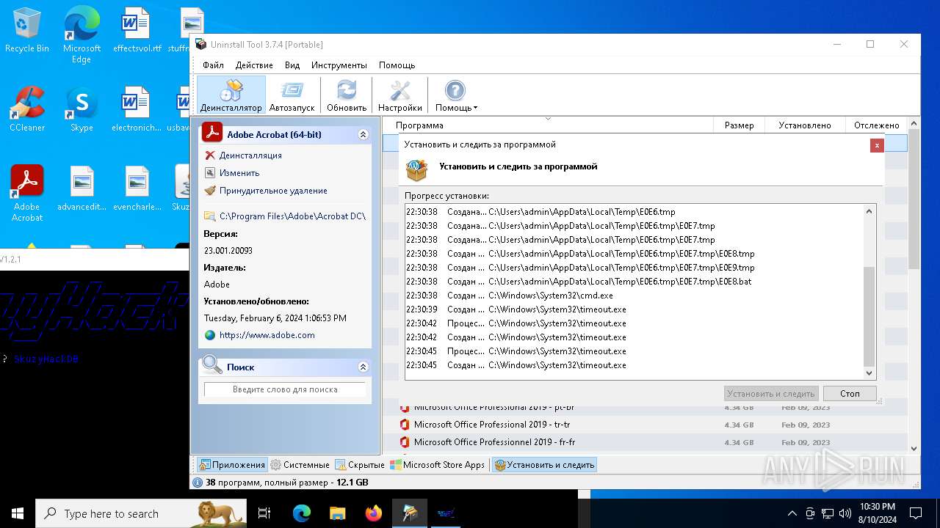940x528 pixels.
Task: Open evencharle image file on desktop
Action: [x=137, y=189]
